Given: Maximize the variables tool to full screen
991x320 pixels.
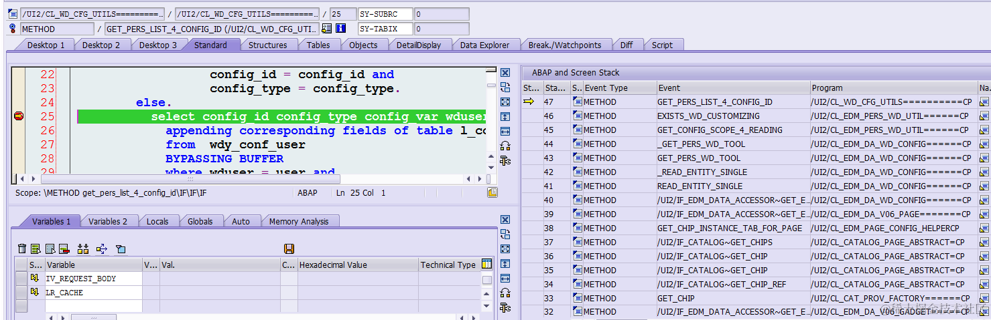Looking at the screenshot, I should click(x=505, y=249).
